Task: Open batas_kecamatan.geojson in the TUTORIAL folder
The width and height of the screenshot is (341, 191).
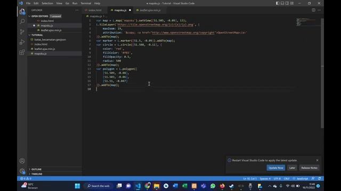Action: click(50, 40)
